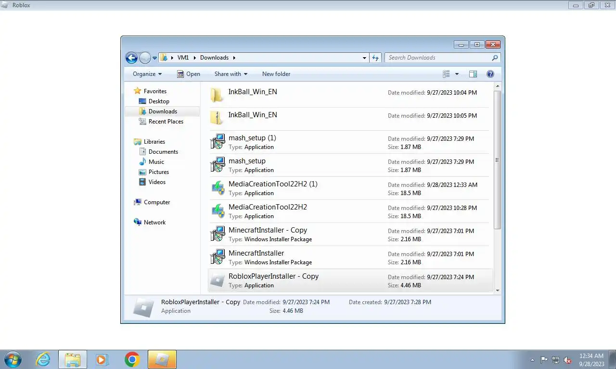Click the file list scroll up arrow
616x369 pixels.
(x=498, y=86)
